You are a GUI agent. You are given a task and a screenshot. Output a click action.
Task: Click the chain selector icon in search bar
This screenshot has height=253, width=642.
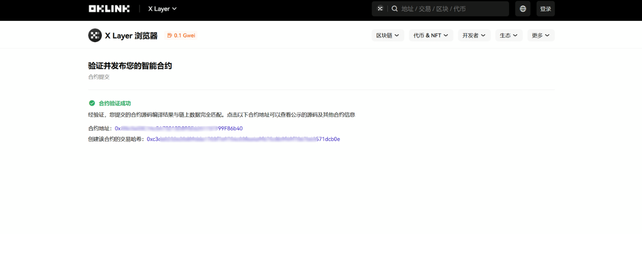click(x=380, y=9)
